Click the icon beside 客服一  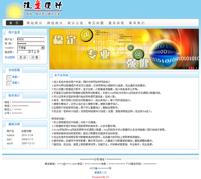[x=9, y=78]
